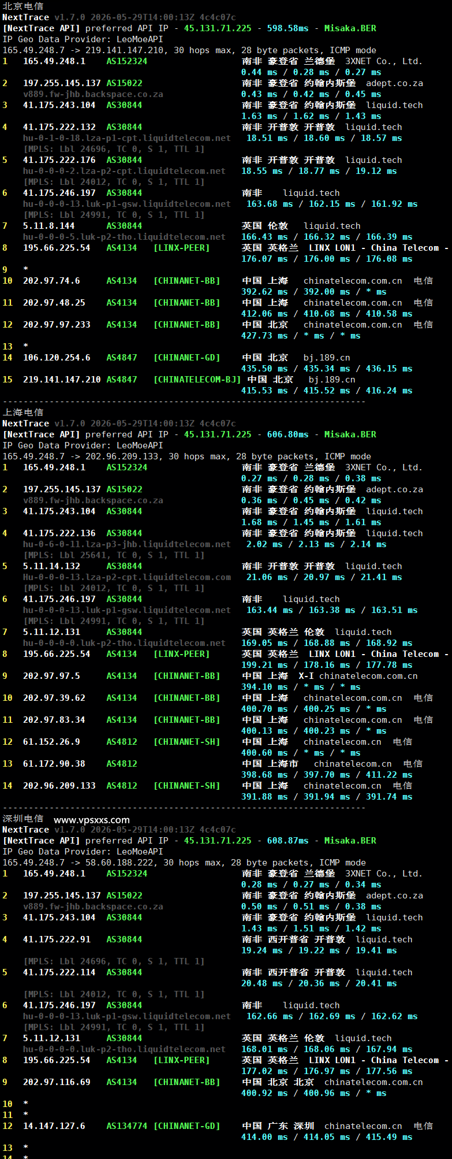Click the 415.53 ms latency value

coord(264,391)
